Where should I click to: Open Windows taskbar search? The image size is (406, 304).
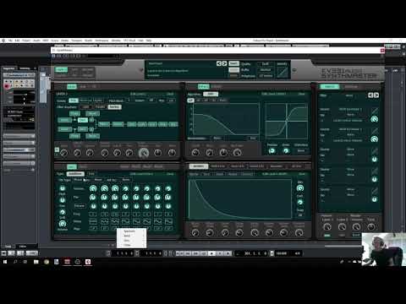(15, 262)
